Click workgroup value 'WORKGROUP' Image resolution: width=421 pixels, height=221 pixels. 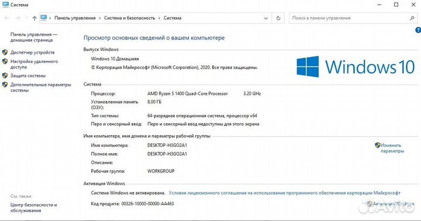[x=161, y=171]
